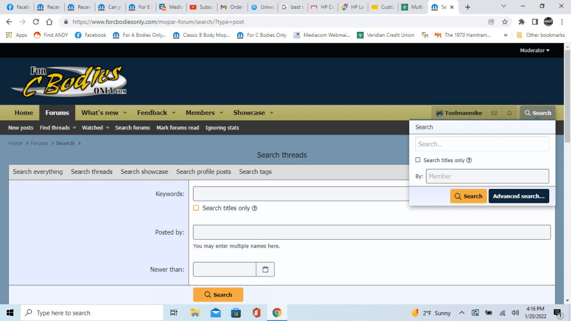571x321 pixels.
Task: Open the Chrome extensions puzzle icon
Action: pos(521,22)
